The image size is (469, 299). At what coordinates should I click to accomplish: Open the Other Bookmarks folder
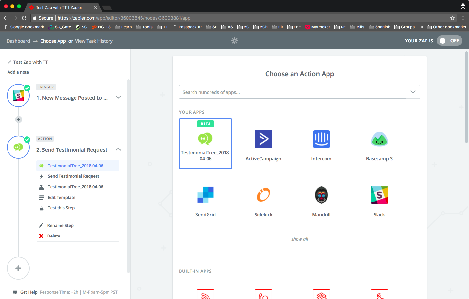(x=446, y=27)
